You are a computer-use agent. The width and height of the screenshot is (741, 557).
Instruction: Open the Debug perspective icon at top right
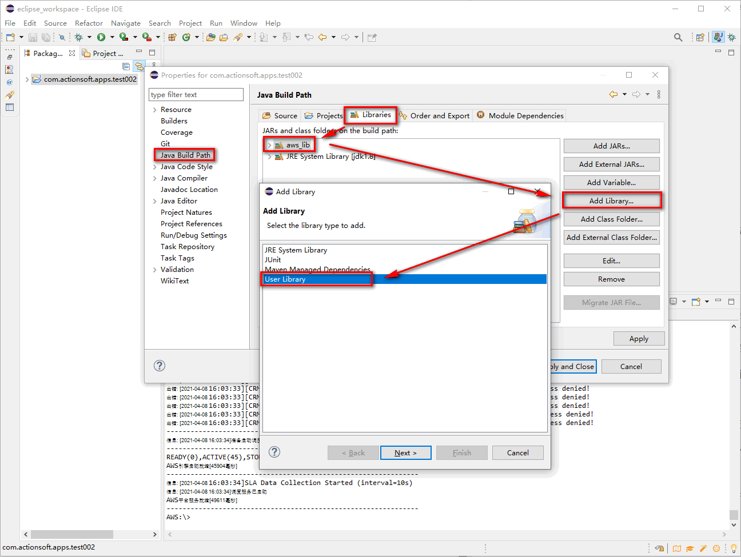(731, 37)
